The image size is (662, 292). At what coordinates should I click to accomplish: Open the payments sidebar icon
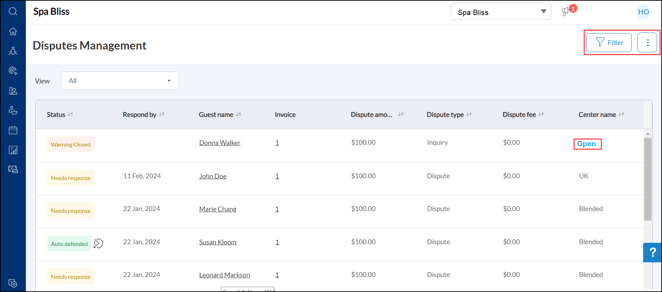click(13, 170)
